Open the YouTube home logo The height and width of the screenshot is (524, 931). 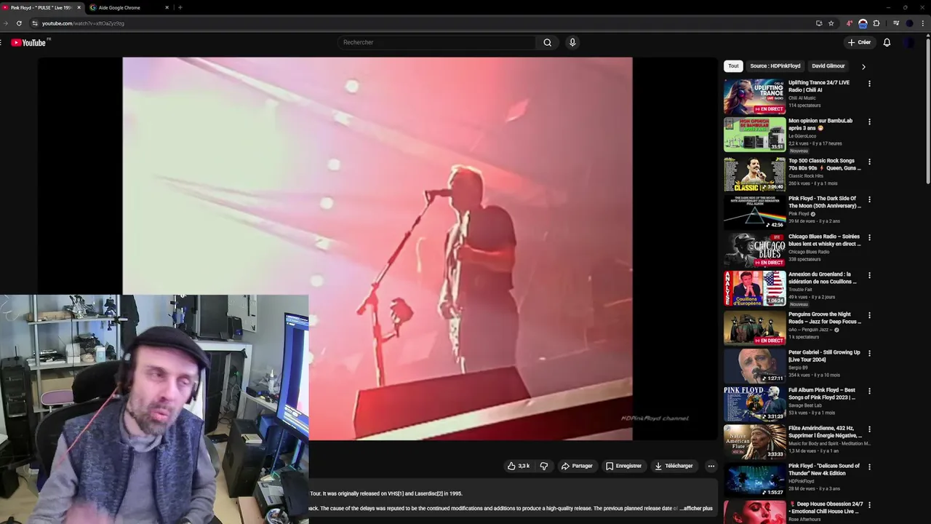28,43
